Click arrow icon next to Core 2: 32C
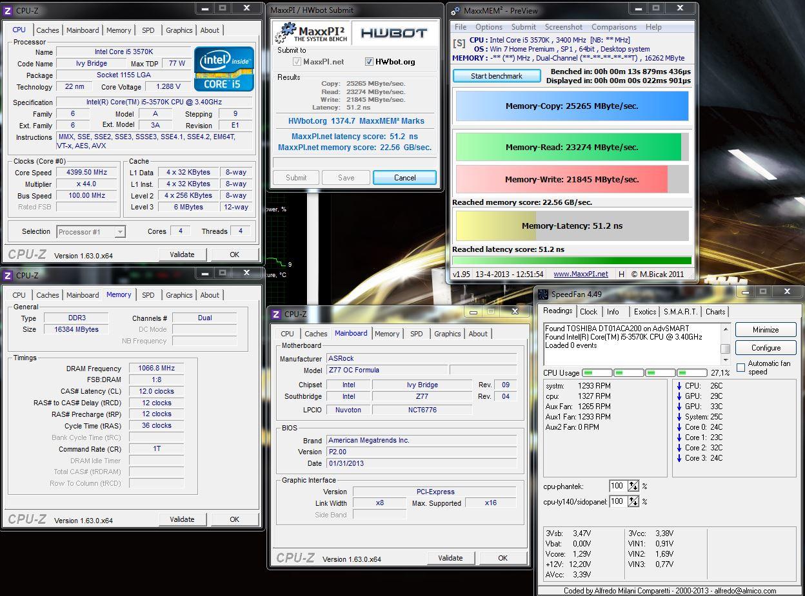805x596 pixels. (679, 448)
